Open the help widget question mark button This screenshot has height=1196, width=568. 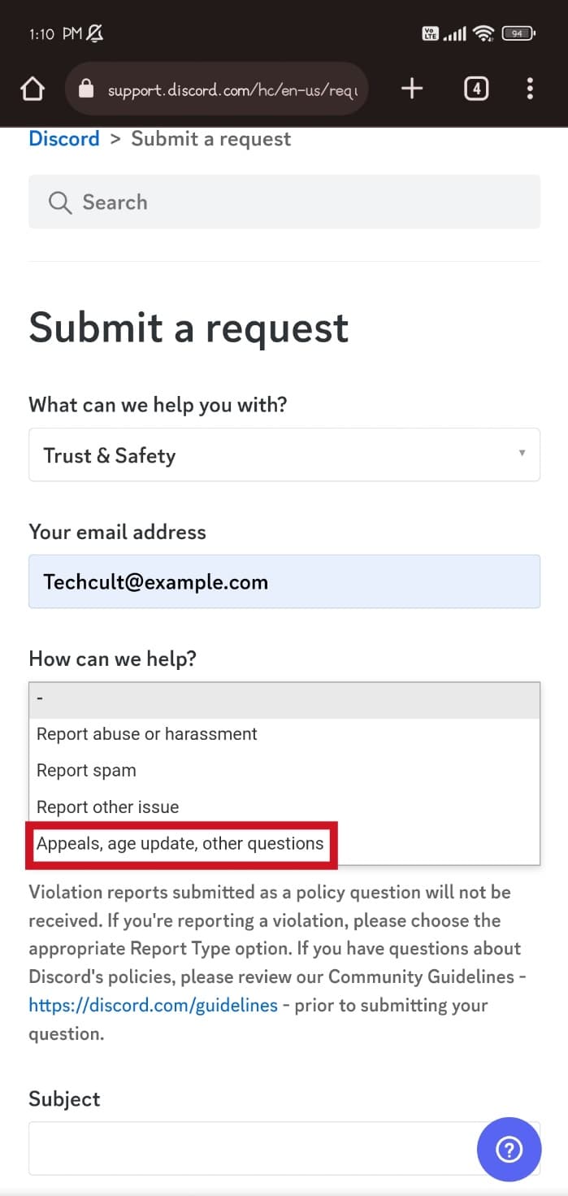pos(509,1149)
